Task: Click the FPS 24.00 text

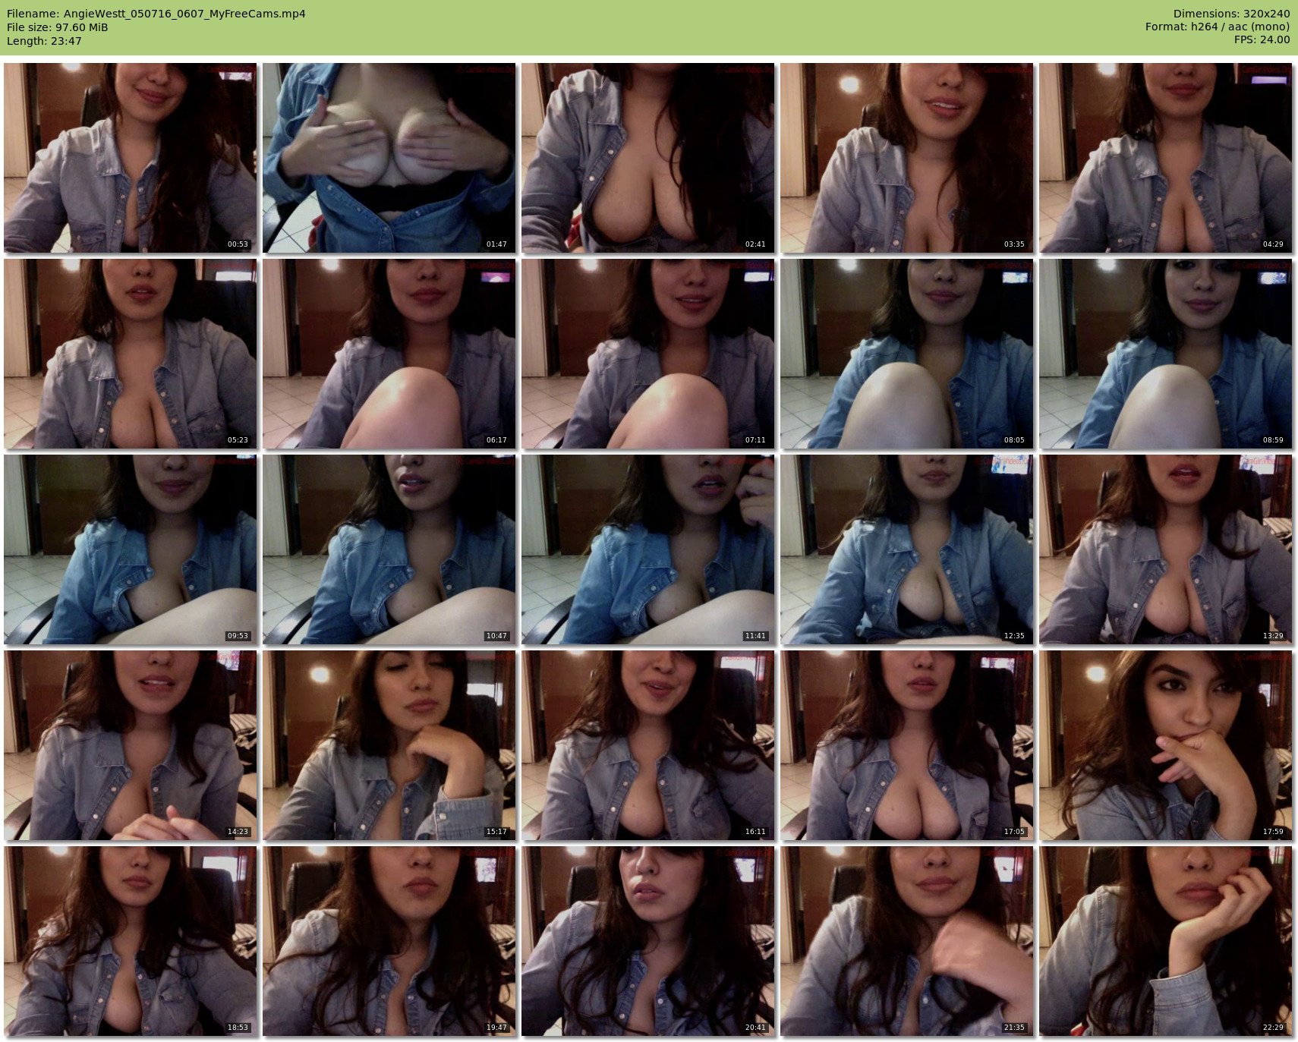Action: [x=1262, y=39]
